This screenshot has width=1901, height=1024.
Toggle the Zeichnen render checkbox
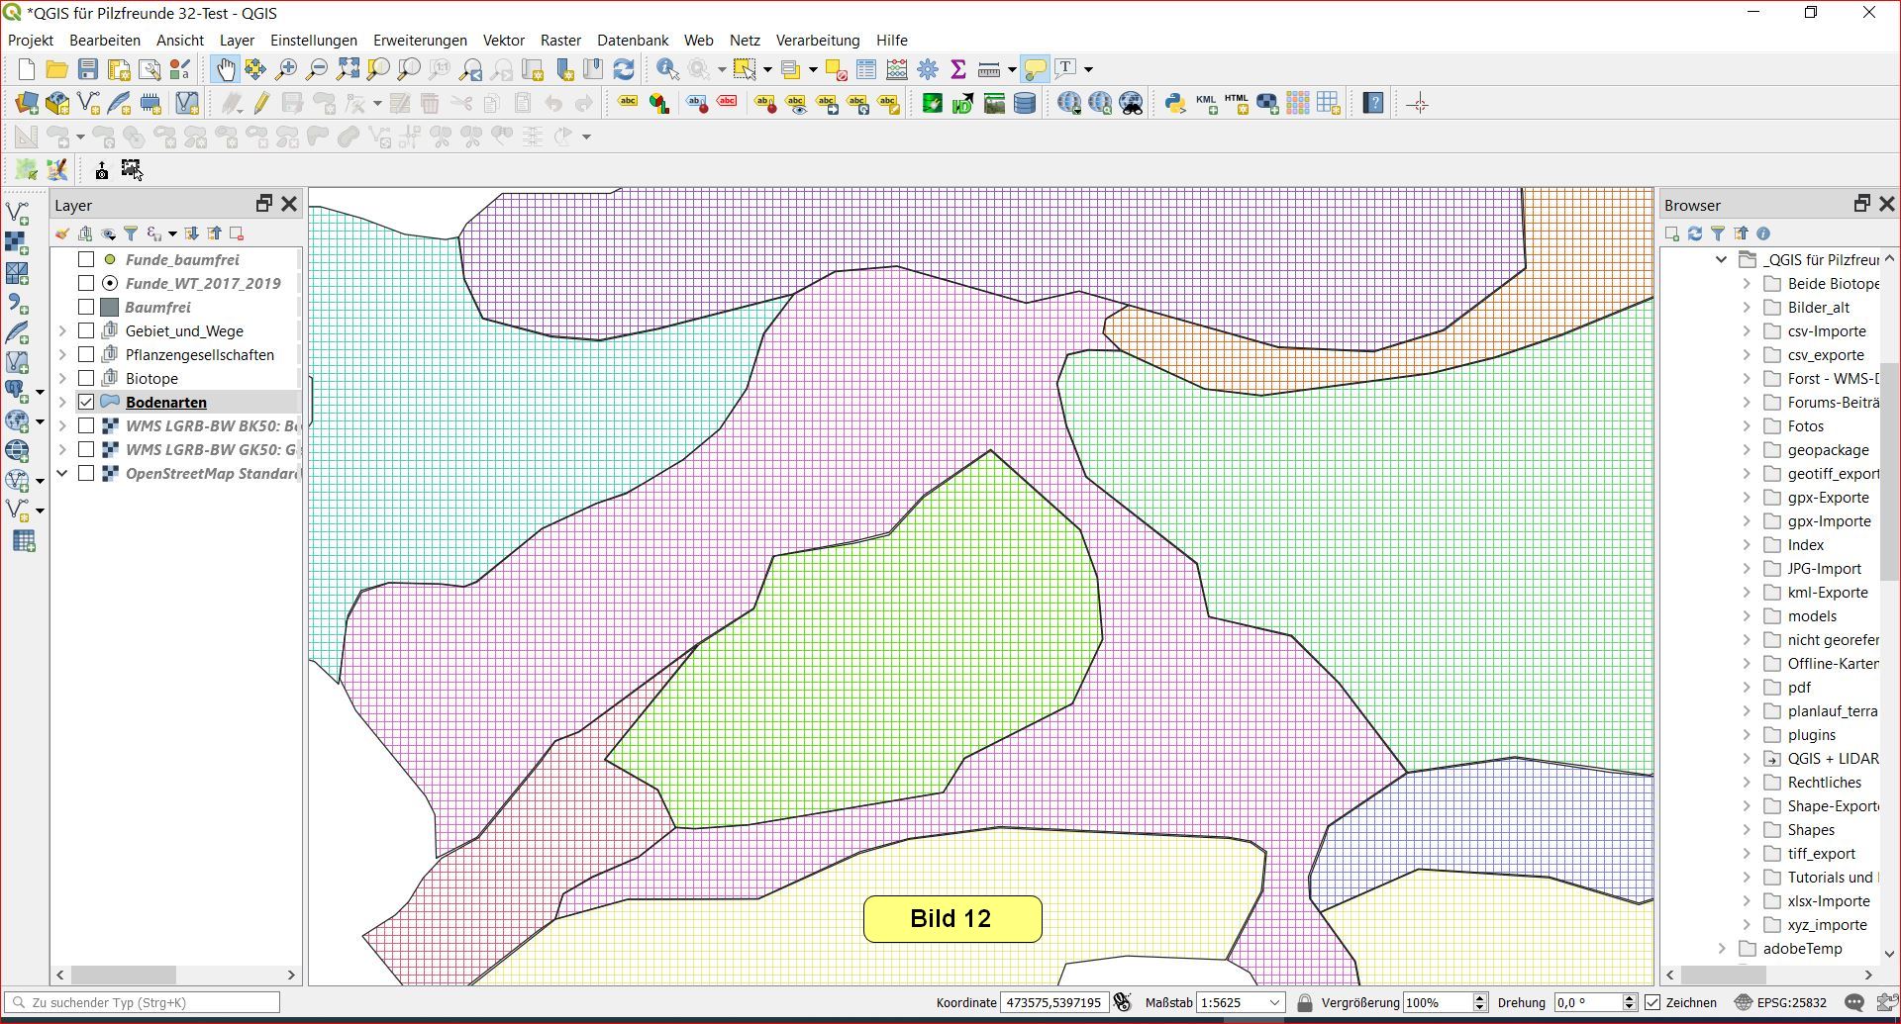1652,1002
